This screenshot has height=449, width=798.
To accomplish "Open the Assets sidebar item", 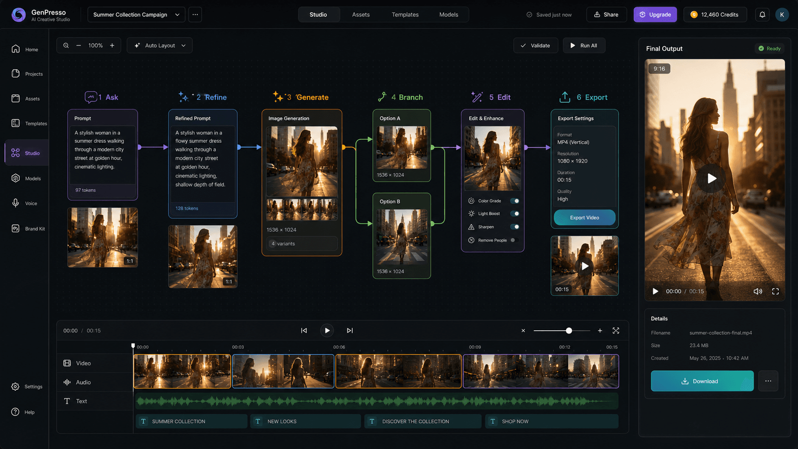I will (26, 98).
